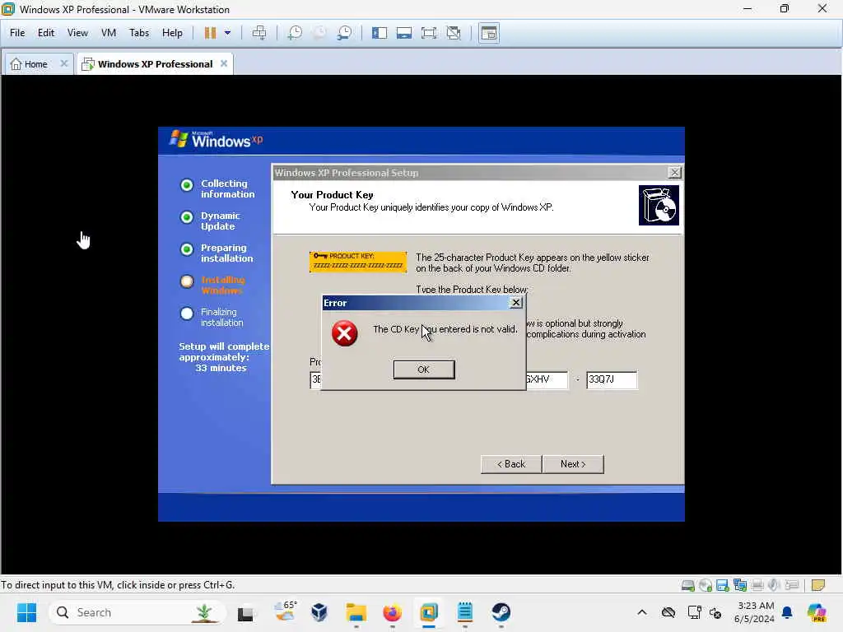Viewport: 843px width, 632px height.
Task: Close the Error dialog with X
Action: (515, 303)
